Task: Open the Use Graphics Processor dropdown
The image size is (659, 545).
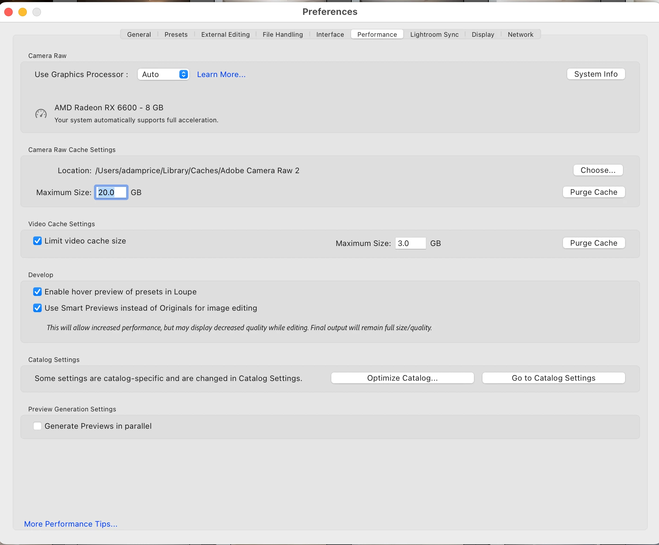Action: [x=164, y=74]
